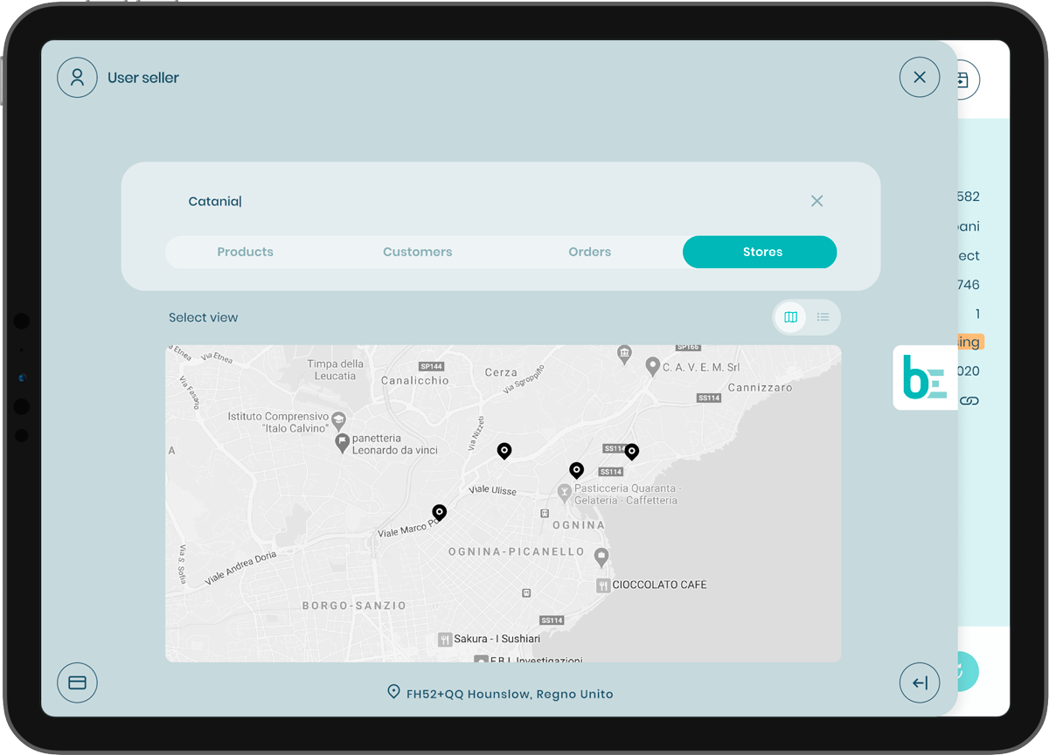This screenshot has width=1049, height=755.
Task: Click the Timpa della Leucatia label
Action: [336, 370]
